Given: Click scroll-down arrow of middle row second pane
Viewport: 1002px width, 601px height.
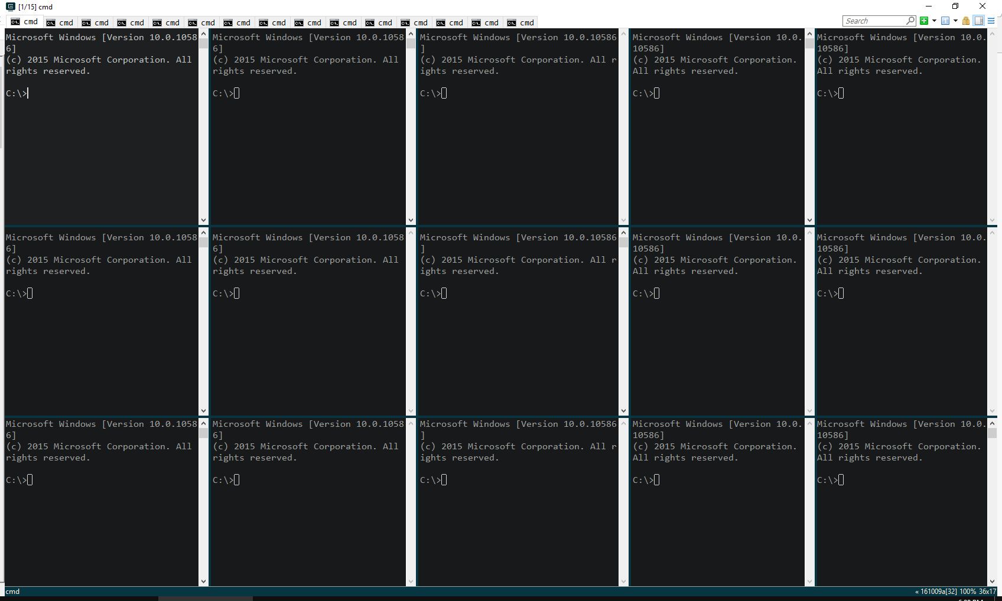Looking at the screenshot, I should click(x=411, y=411).
